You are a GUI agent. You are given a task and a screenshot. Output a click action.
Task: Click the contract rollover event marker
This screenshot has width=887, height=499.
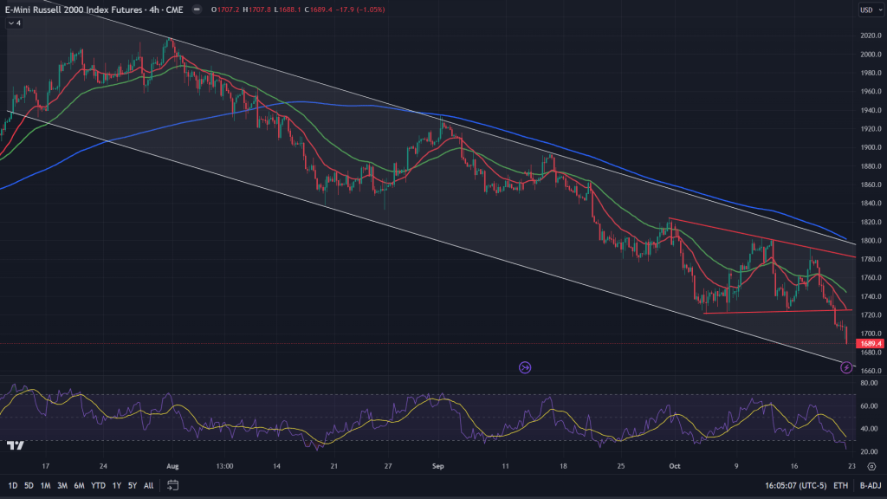click(x=525, y=368)
